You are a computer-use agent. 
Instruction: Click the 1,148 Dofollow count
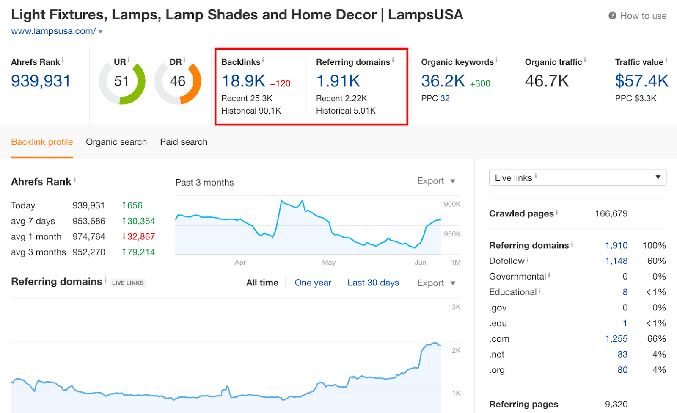(616, 261)
